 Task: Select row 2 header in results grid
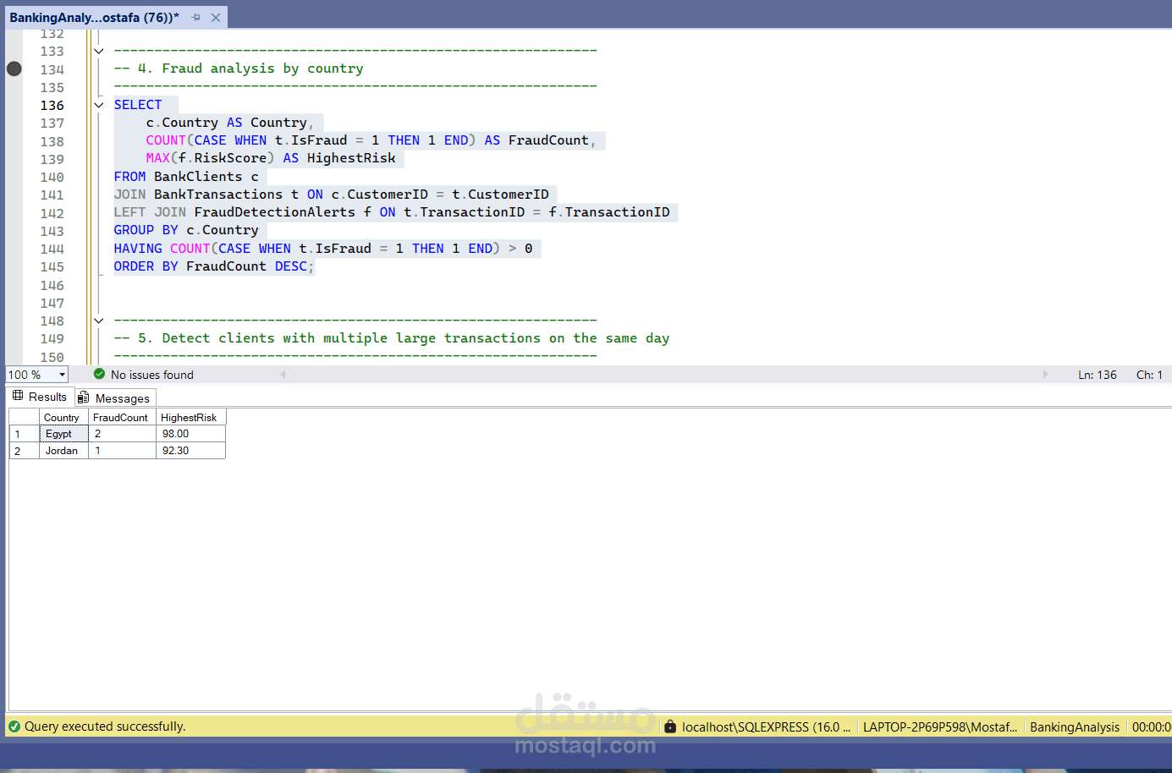coord(25,451)
